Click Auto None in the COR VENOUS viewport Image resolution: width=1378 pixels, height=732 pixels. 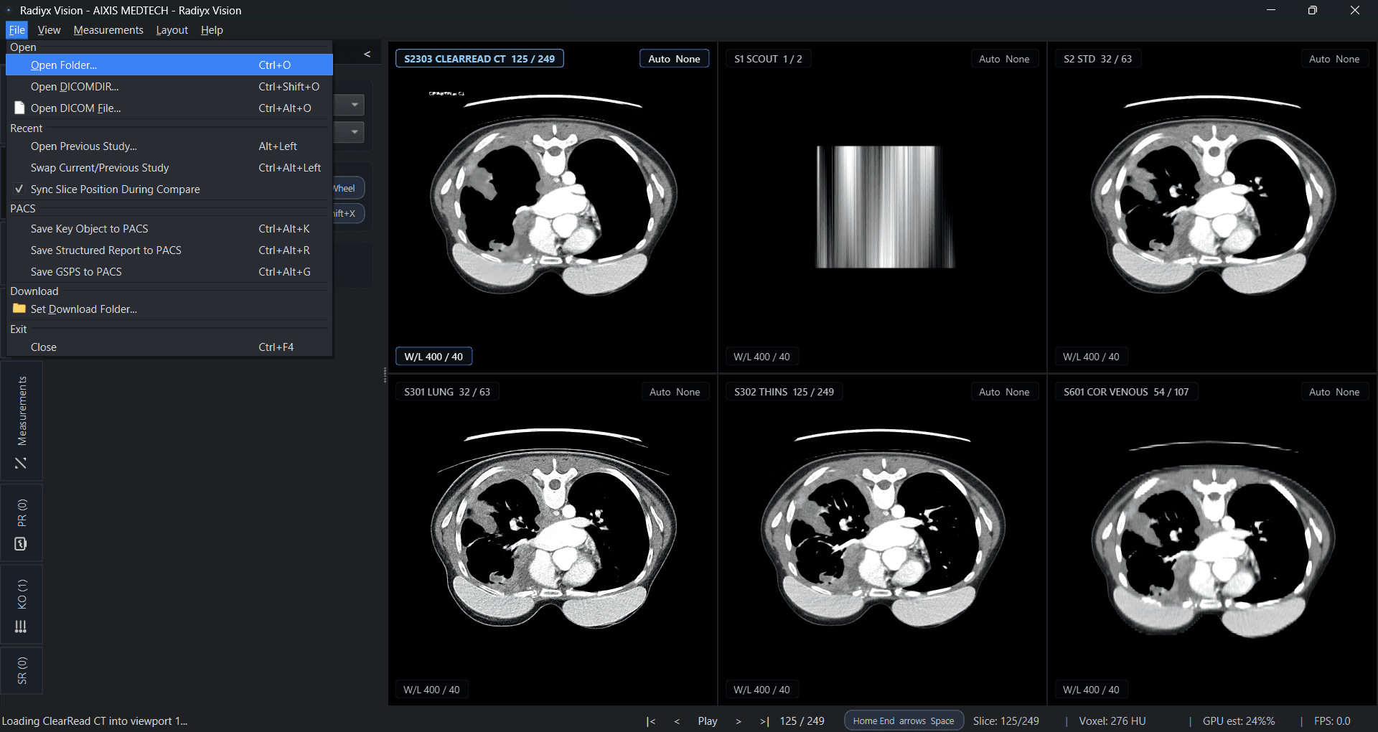(x=1334, y=392)
